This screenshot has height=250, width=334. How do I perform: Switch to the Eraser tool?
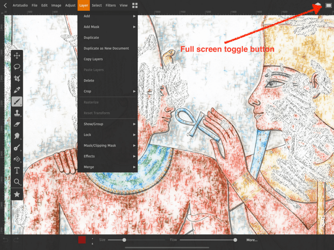(17, 124)
